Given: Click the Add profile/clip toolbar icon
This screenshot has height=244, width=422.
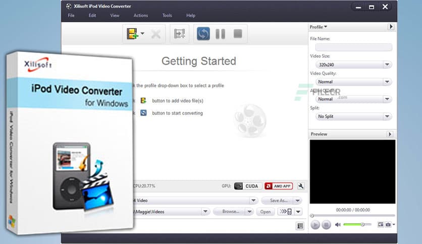Looking at the screenshot, I should click(180, 34).
